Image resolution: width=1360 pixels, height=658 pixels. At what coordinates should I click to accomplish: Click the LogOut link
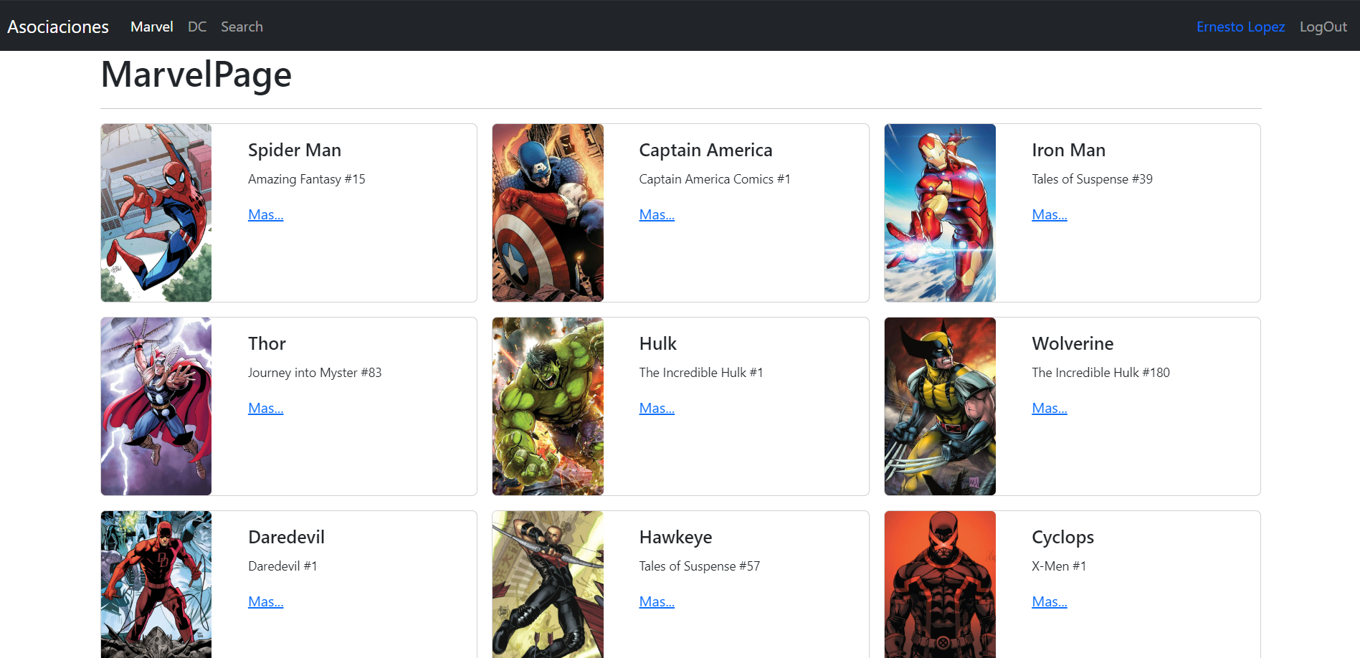click(1323, 27)
